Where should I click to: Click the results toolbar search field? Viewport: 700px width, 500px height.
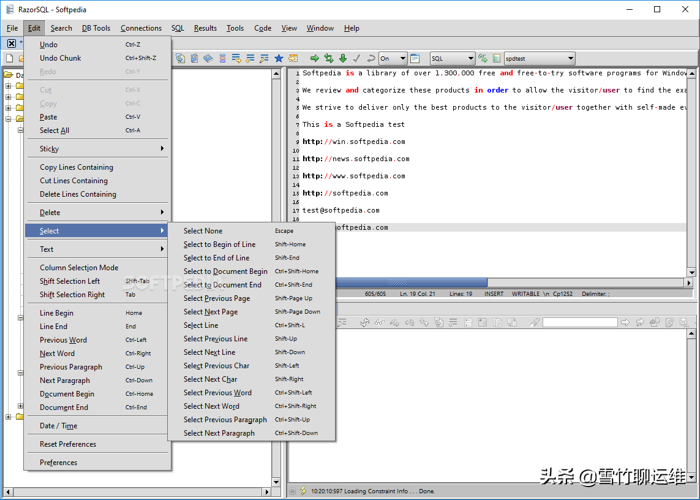click(579, 322)
